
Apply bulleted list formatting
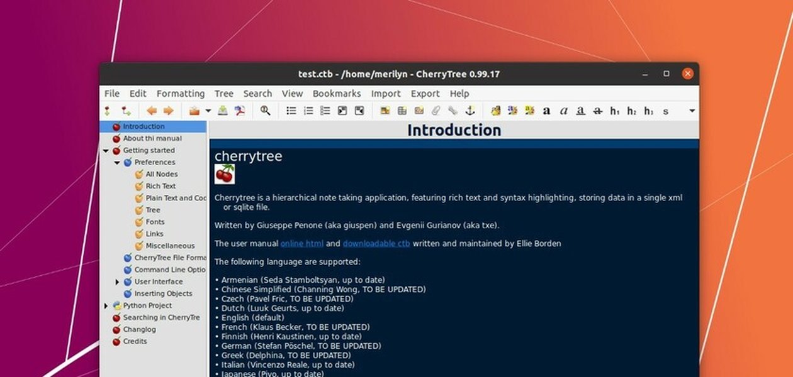point(291,111)
